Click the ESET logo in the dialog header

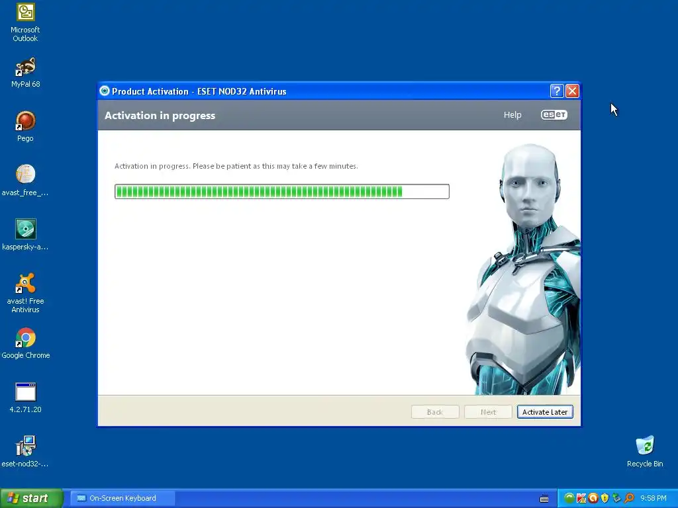[554, 115]
